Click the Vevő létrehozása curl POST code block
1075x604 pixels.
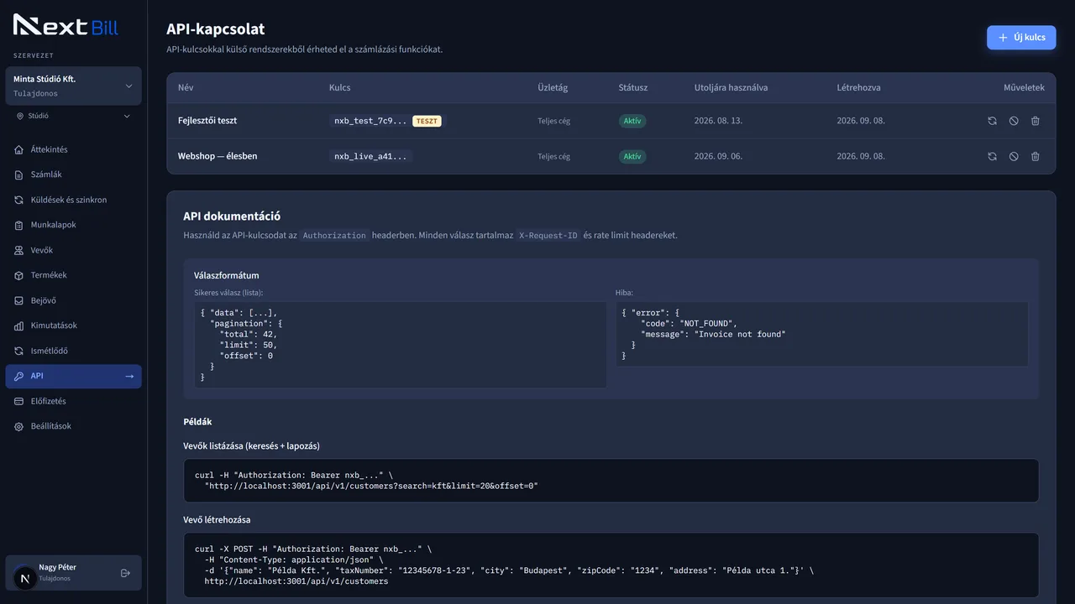pos(611,565)
